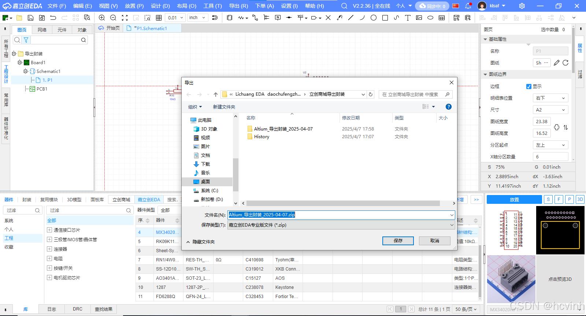Click the help icon in the export dialog

pyautogui.click(x=448, y=107)
